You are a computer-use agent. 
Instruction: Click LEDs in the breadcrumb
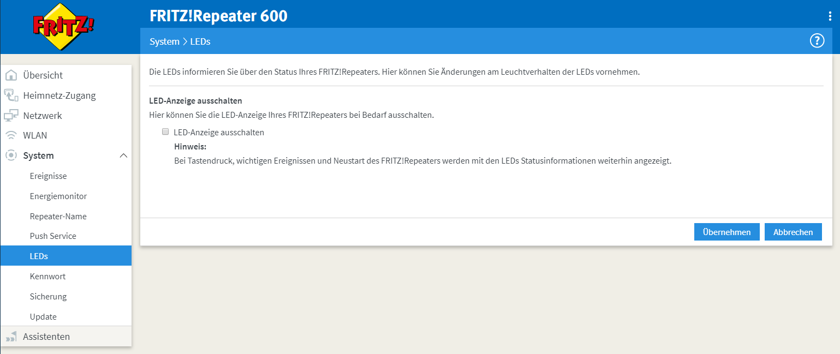click(x=200, y=41)
